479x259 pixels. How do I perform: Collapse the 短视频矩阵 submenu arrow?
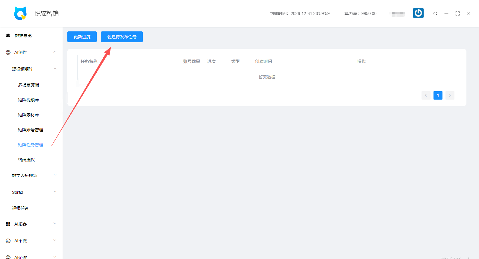pyautogui.click(x=55, y=69)
